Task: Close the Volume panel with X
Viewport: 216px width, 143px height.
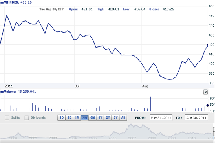Action: click(205, 92)
